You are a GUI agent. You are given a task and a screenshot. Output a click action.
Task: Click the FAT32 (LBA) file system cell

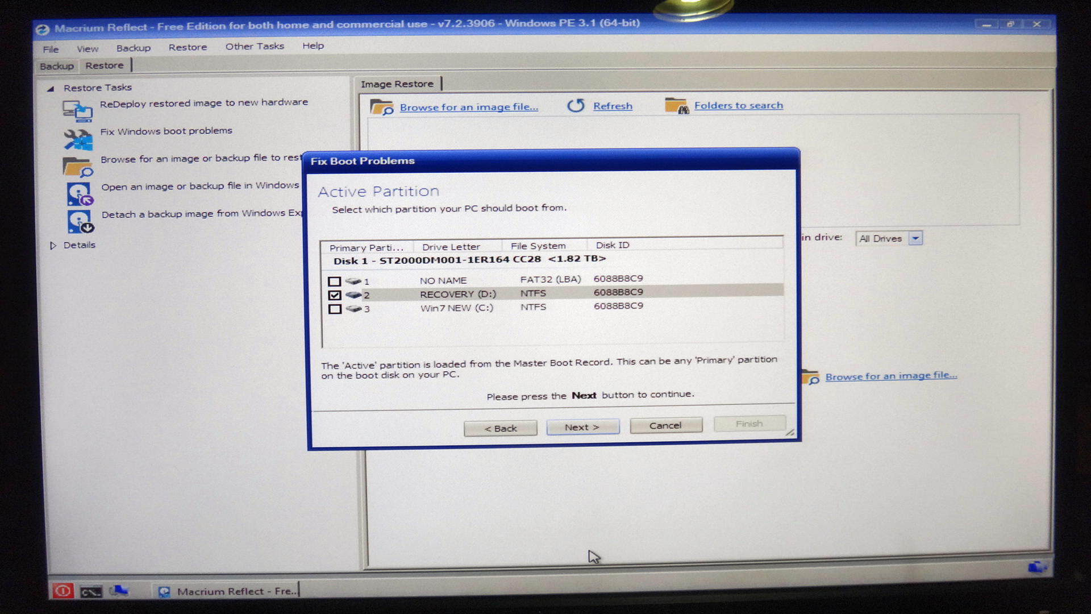[551, 279]
